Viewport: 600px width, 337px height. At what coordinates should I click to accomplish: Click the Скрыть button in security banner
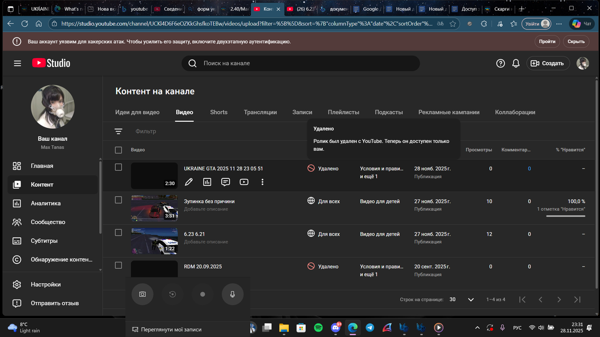click(576, 42)
